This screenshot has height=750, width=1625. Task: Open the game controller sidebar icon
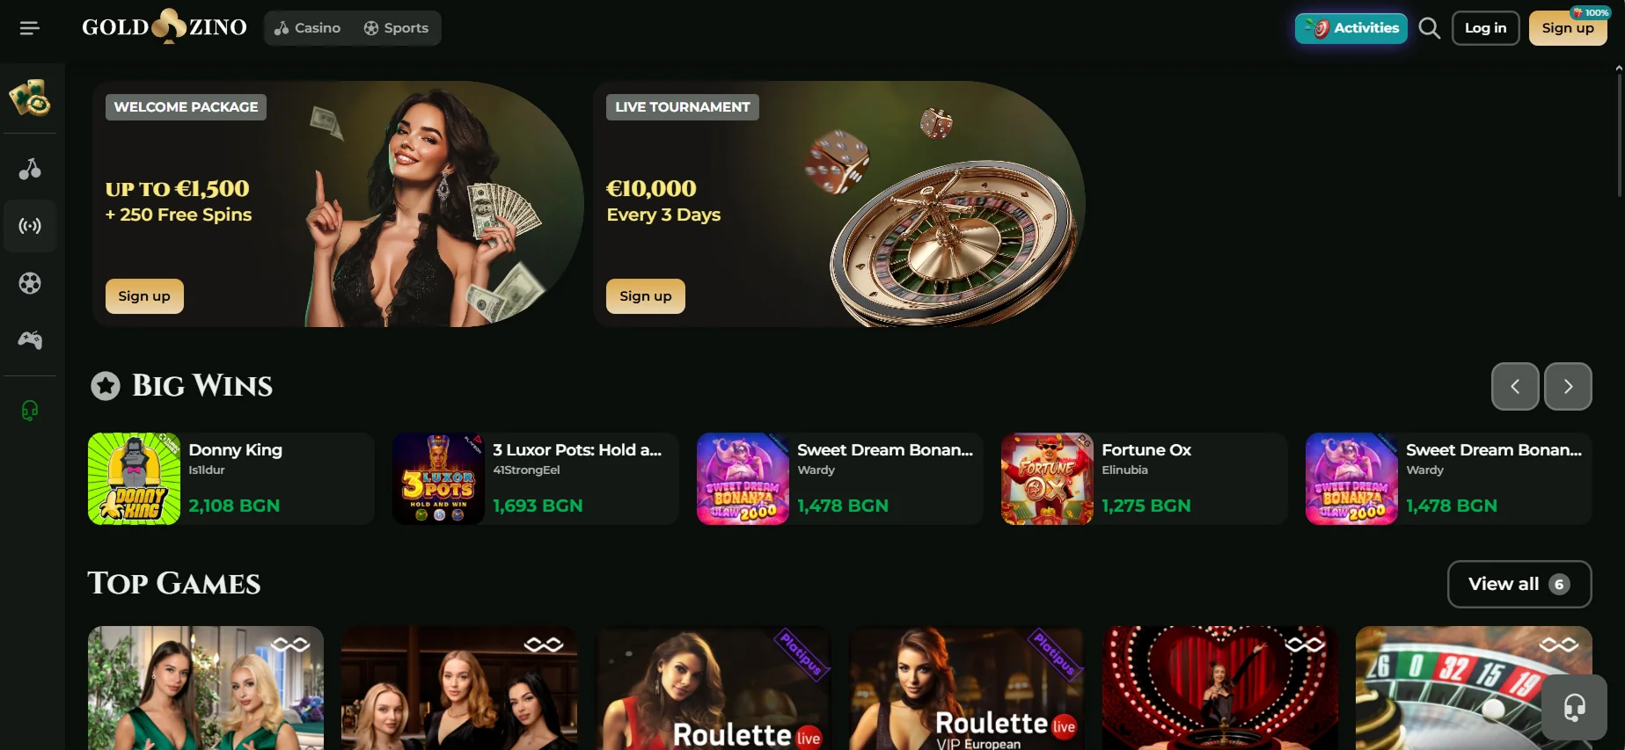(30, 339)
